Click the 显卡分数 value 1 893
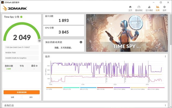The image size is (172, 108). [x=64, y=20]
